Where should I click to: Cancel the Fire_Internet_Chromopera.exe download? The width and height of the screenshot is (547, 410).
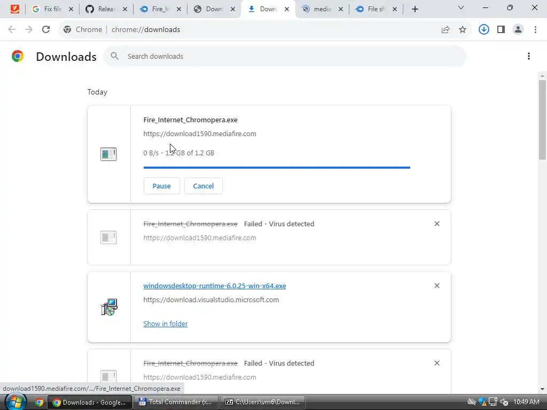(204, 186)
